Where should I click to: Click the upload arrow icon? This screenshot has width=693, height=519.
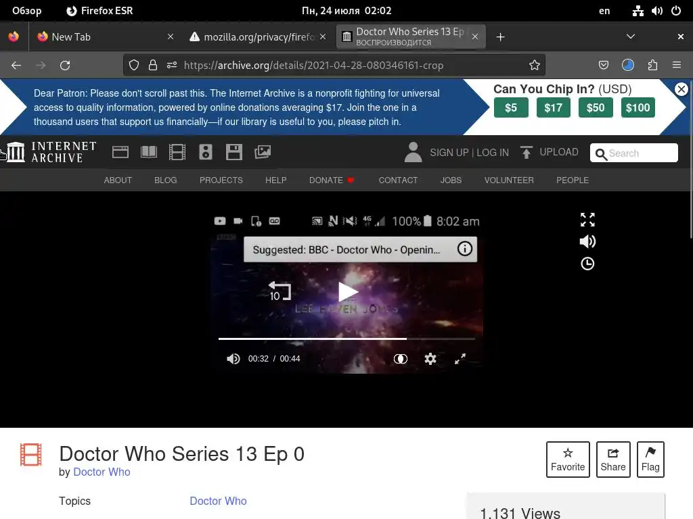pos(526,152)
